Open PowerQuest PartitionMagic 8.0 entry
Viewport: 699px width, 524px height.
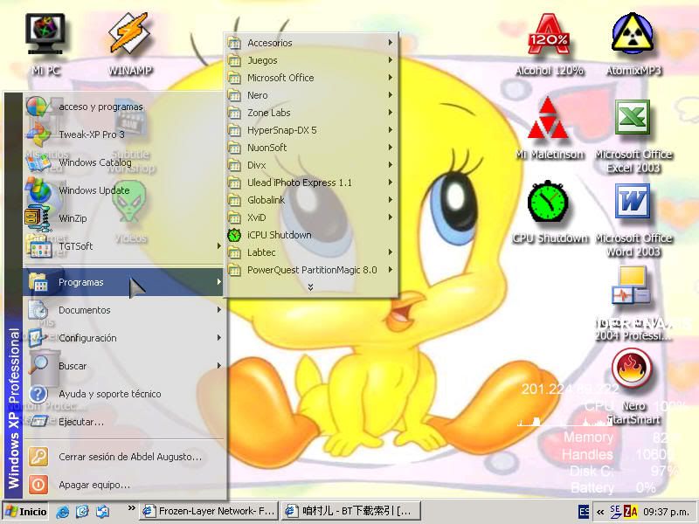click(311, 270)
